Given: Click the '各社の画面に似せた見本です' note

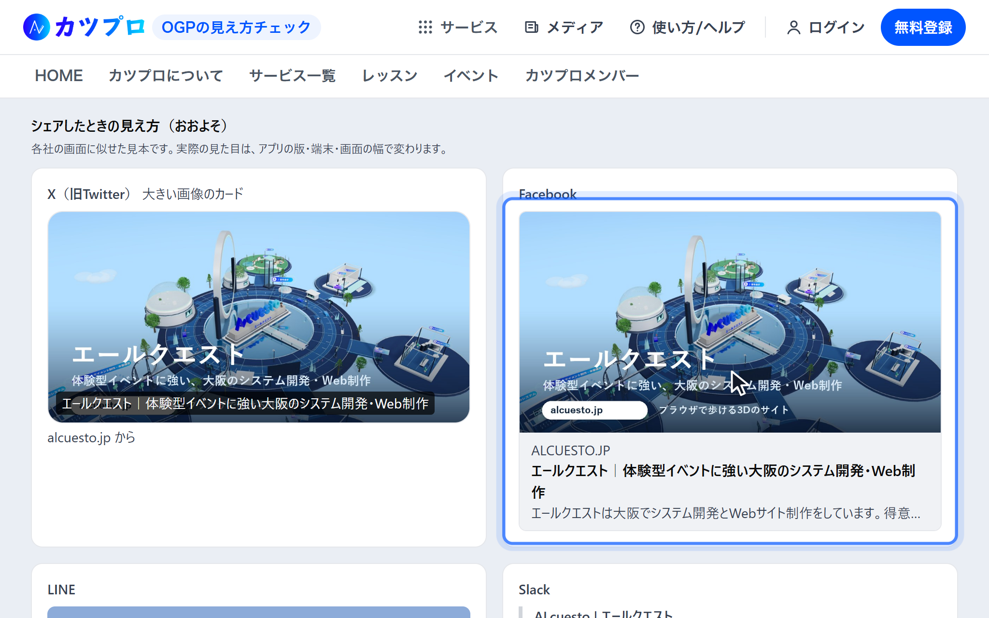Looking at the screenshot, I should pos(240,149).
